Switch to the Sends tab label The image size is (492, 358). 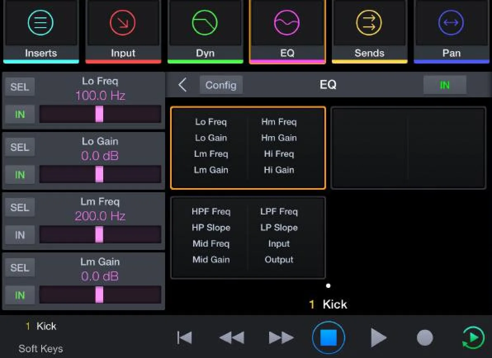tap(369, 53)
